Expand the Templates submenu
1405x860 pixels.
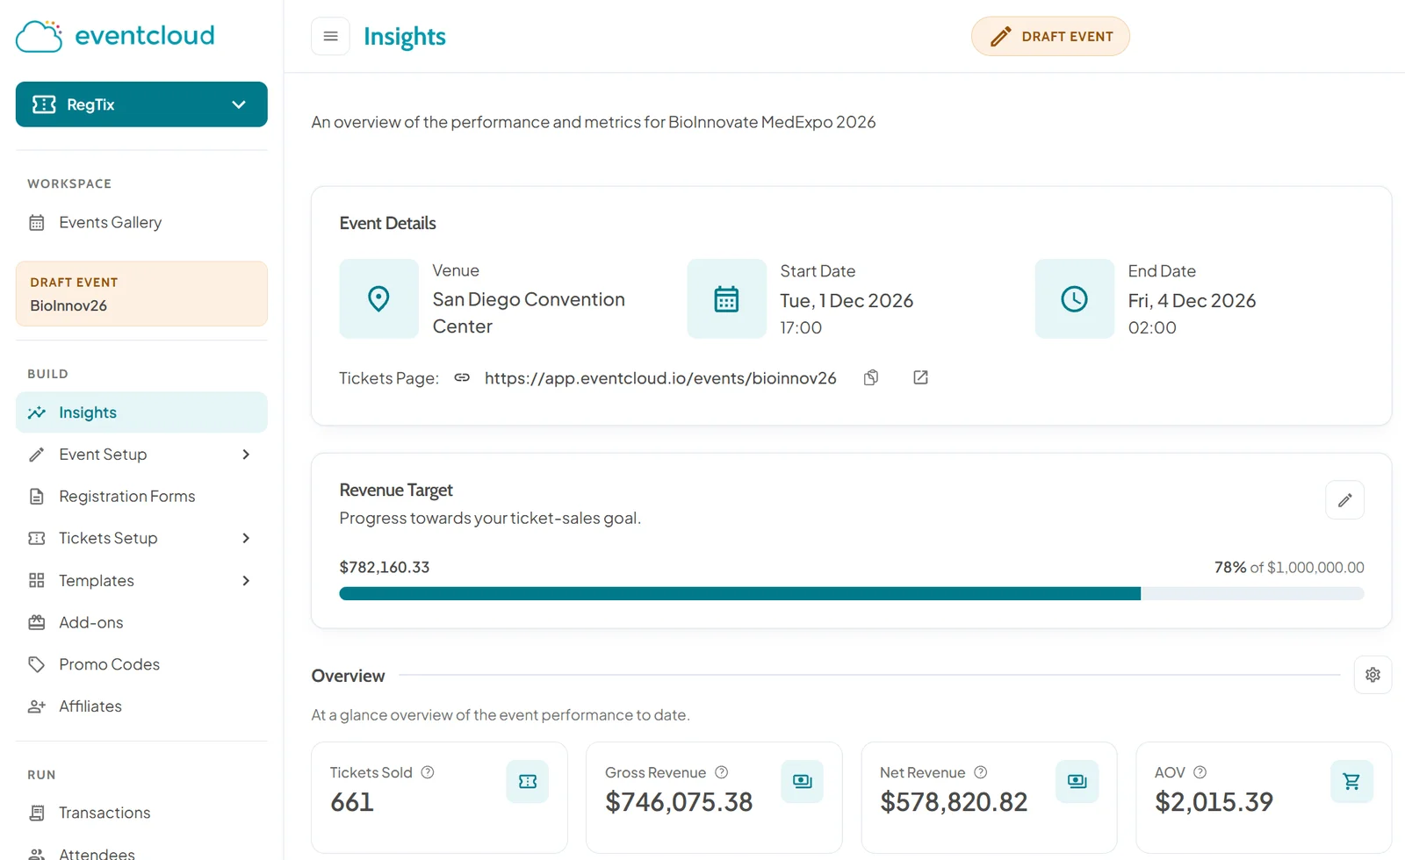(x=141, y=580)
